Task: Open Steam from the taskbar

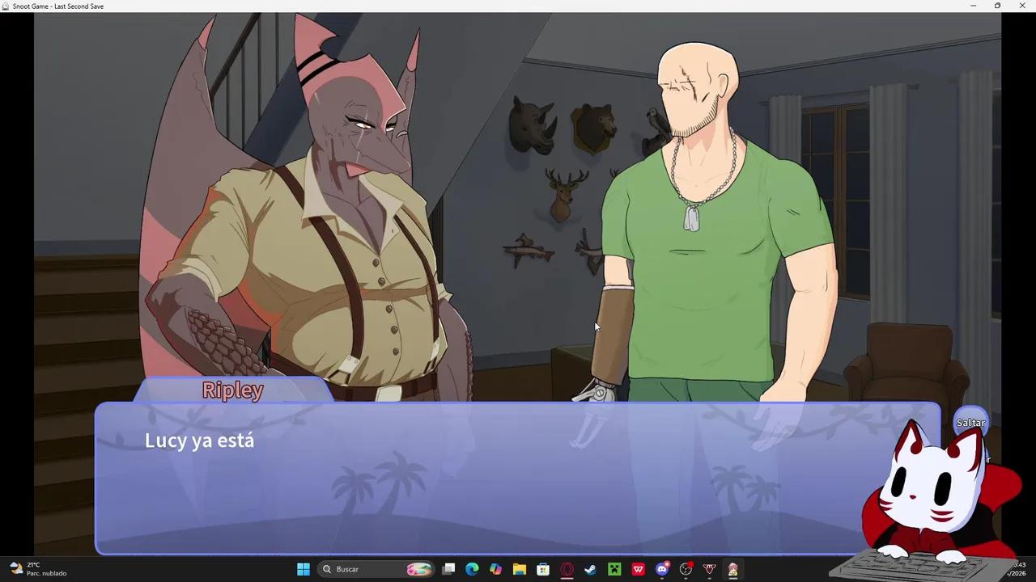Action: [591, 569]
